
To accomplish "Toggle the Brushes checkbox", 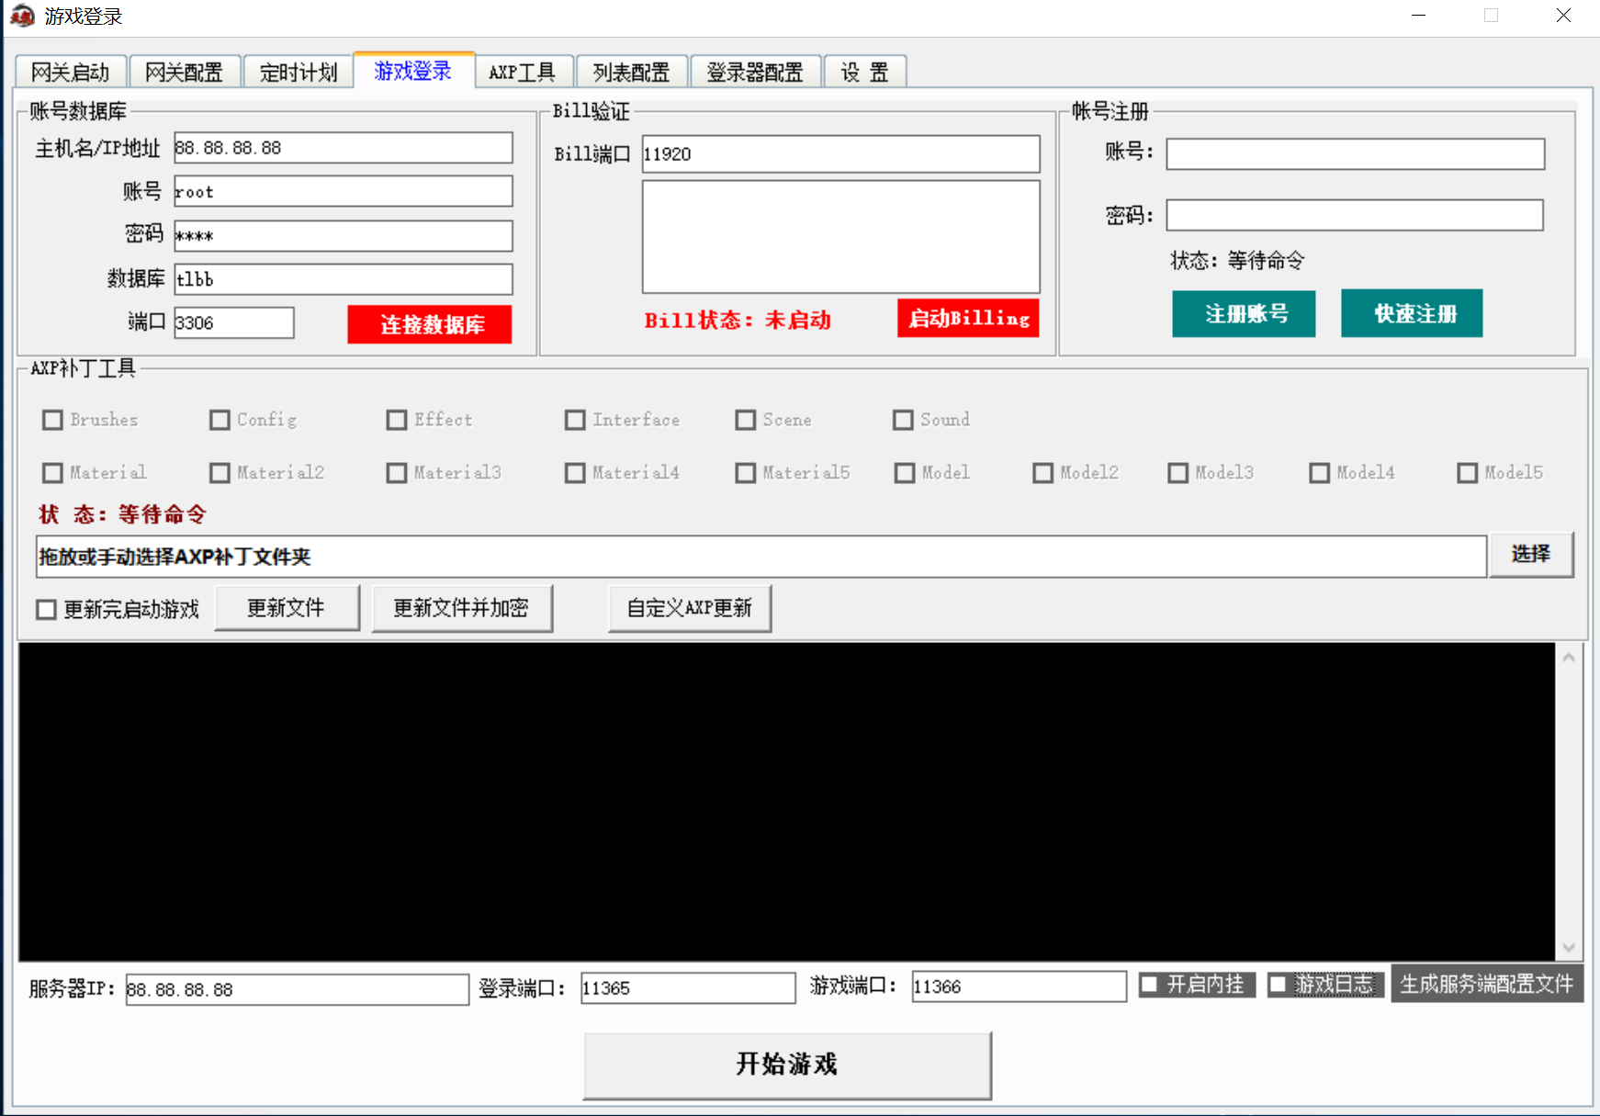I will click(53, 420).
